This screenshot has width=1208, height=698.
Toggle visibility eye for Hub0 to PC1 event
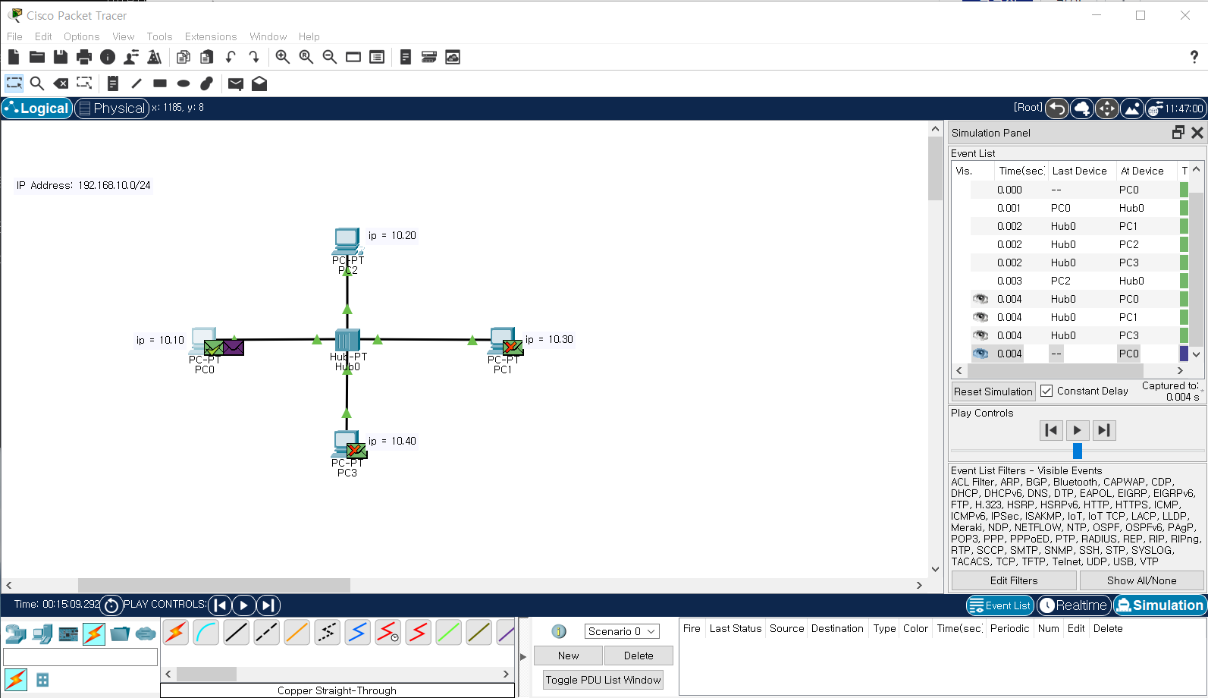(x=981, y=317)
